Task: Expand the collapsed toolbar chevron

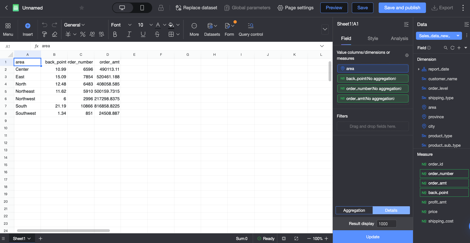Action: 325,29
